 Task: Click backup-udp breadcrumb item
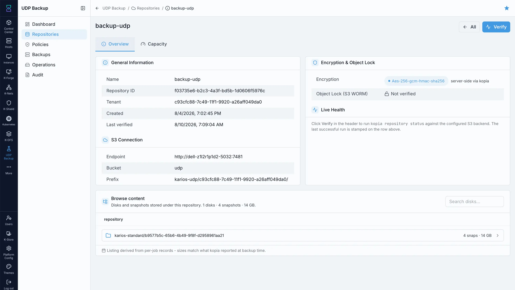pos(179,8)
